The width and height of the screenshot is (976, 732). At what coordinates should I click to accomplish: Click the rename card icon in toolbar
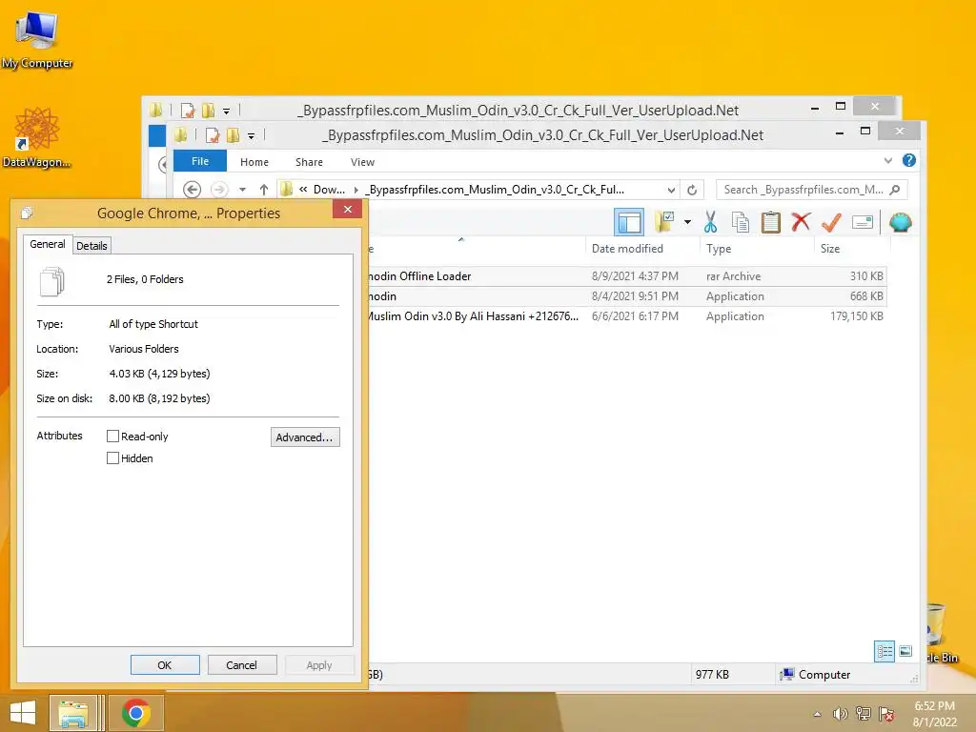(x=862, y=222)
